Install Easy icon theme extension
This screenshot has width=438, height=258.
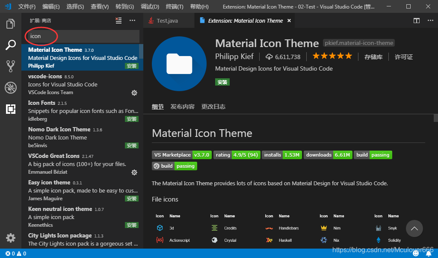[132, 199]
